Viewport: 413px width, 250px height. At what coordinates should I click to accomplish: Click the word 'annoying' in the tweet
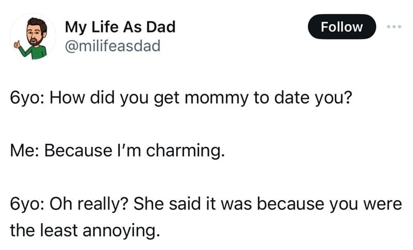[x=120, y=231]
